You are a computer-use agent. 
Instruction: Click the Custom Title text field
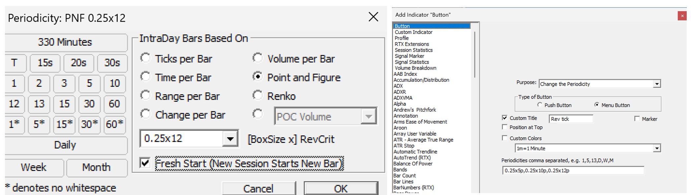pyautogui.click(x=571, y=119)
